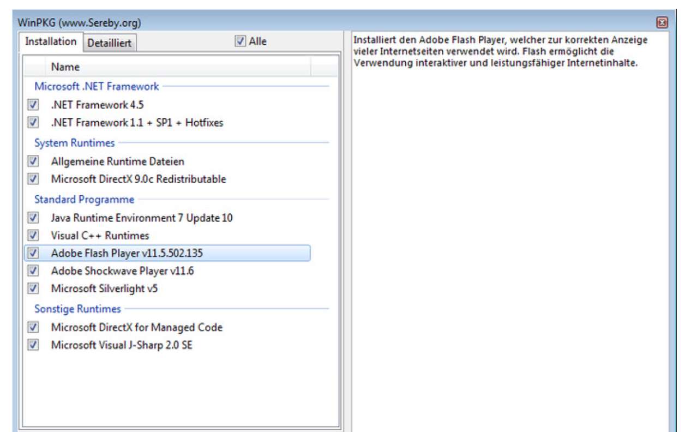Uncheck Adobe Flash Player checkbox
Viewport: 685px width, 432px height.
34,253
